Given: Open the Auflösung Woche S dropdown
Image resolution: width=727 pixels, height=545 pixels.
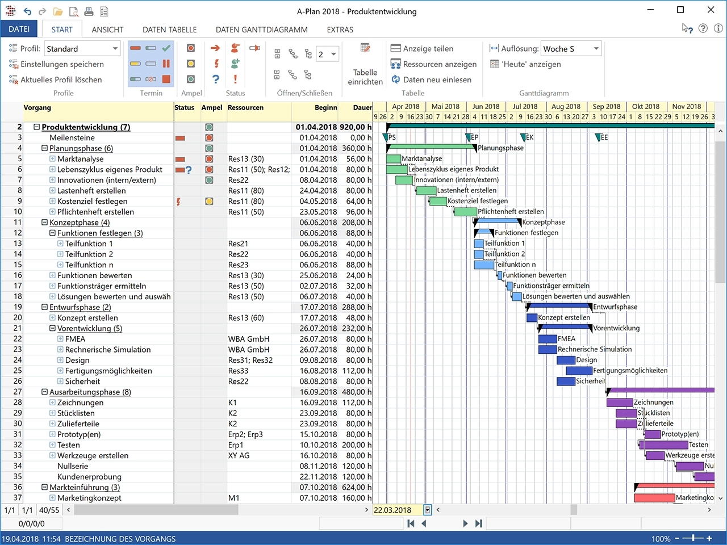Looking at the screenshot, I should (x=596, y=49).
